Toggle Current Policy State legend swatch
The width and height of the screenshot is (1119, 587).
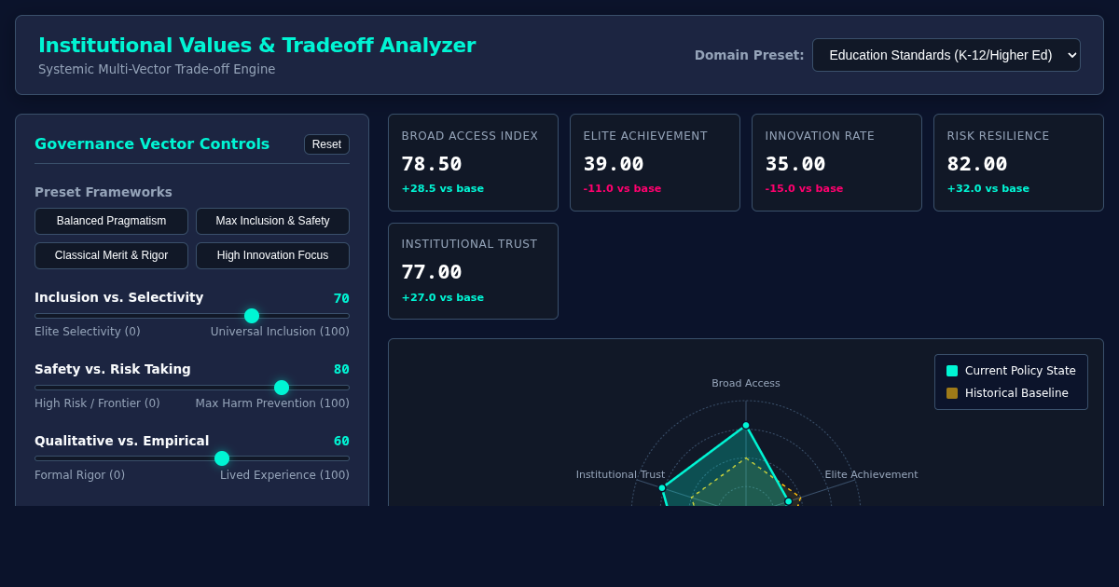coord(952,371)
